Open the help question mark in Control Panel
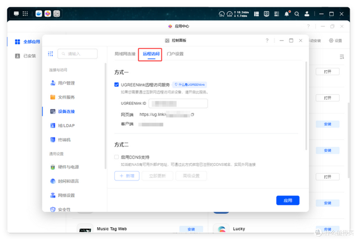 (267, 41)
